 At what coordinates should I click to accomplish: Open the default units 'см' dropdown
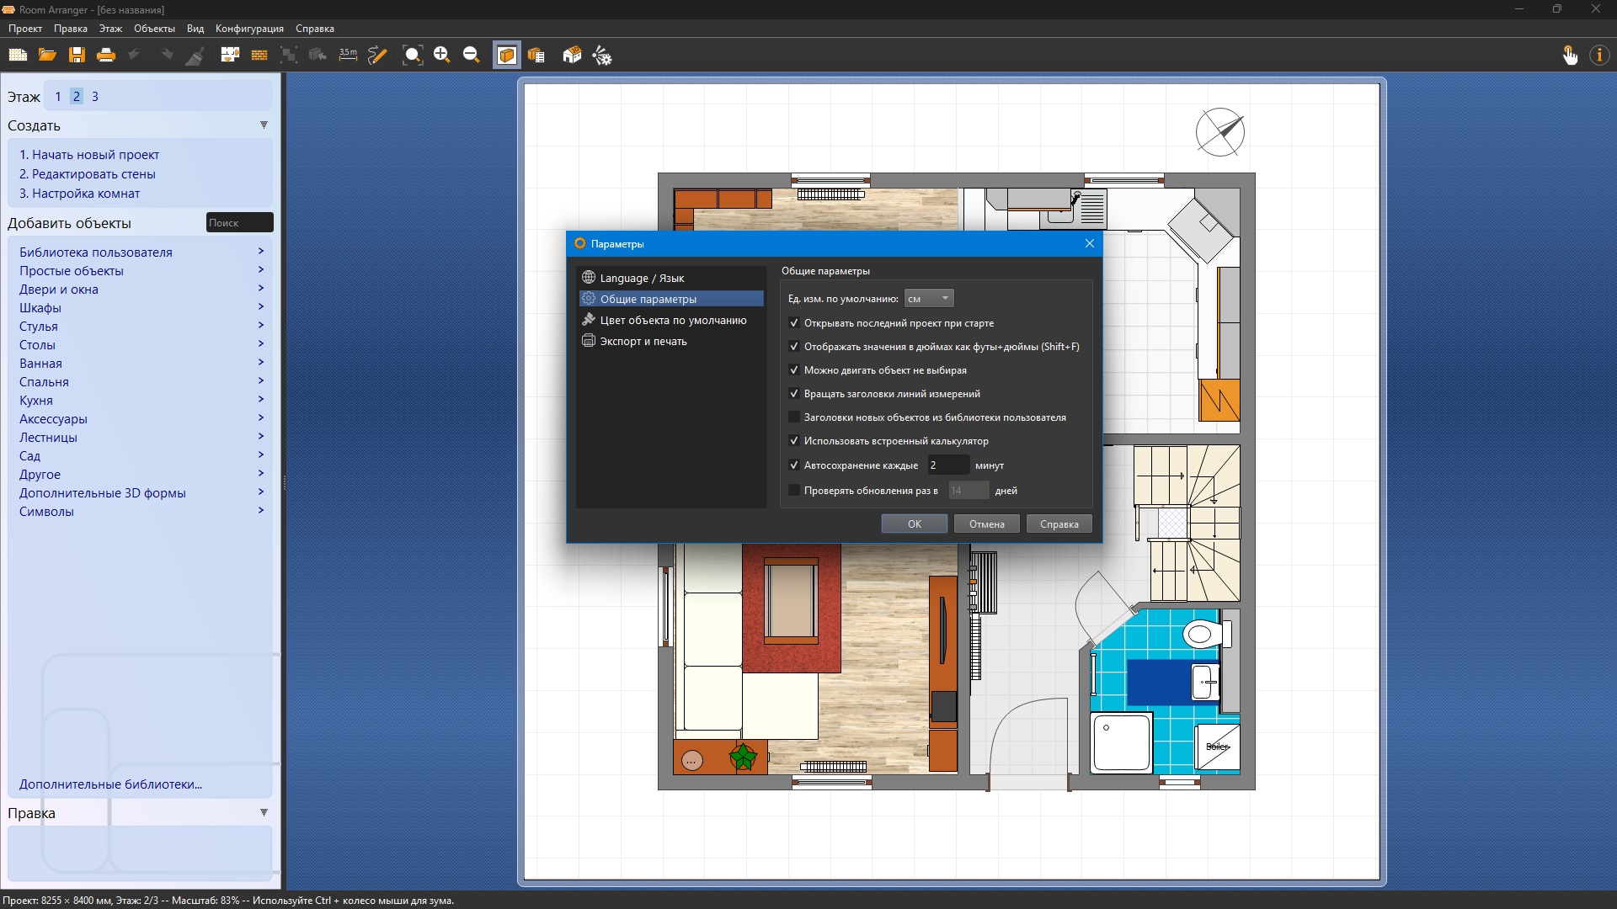pyautogui.click(x=928, y=299)
